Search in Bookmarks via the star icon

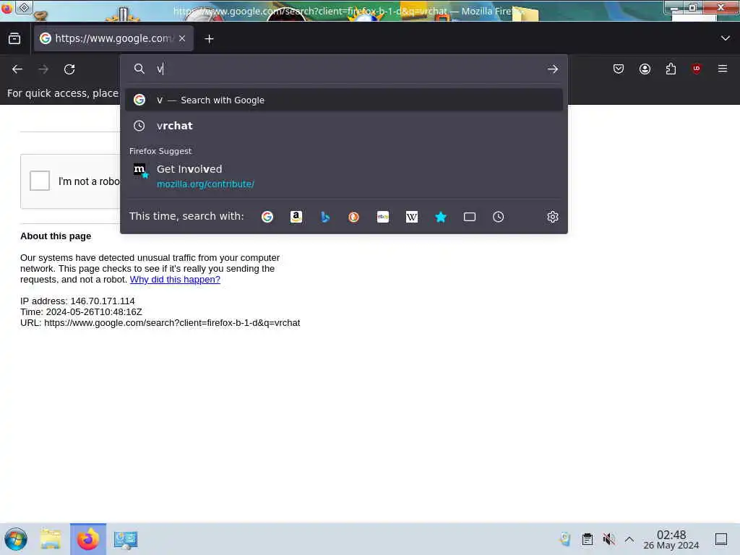(441, 217)
